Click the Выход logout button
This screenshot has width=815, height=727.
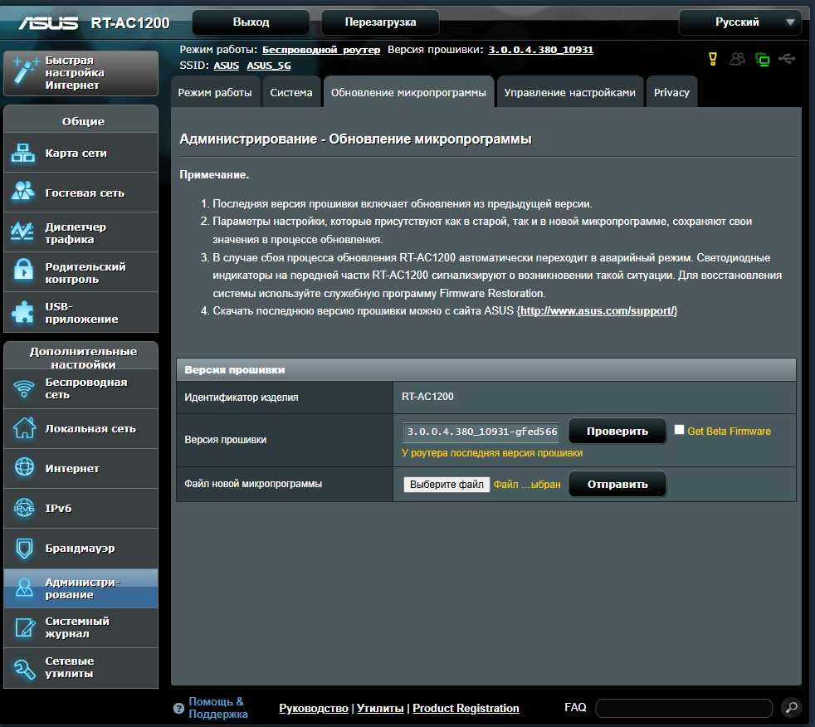tap(251, 22)
